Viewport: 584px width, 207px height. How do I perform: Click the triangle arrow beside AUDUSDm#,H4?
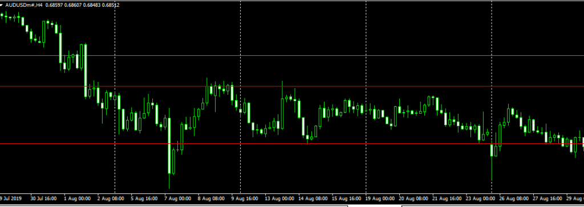click(x=2, y=6)
